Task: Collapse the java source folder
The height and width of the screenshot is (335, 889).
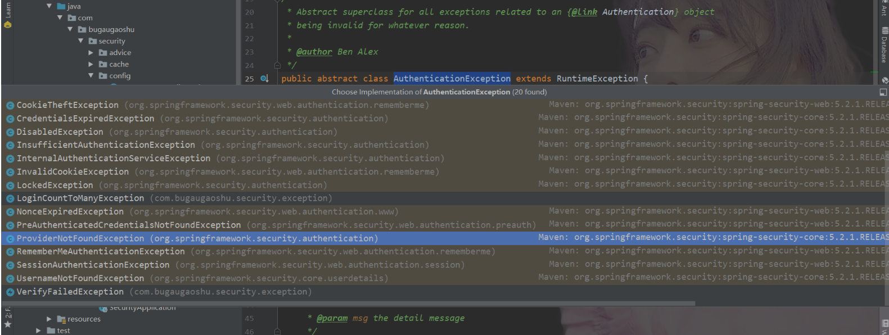Action: coord(49,6)
